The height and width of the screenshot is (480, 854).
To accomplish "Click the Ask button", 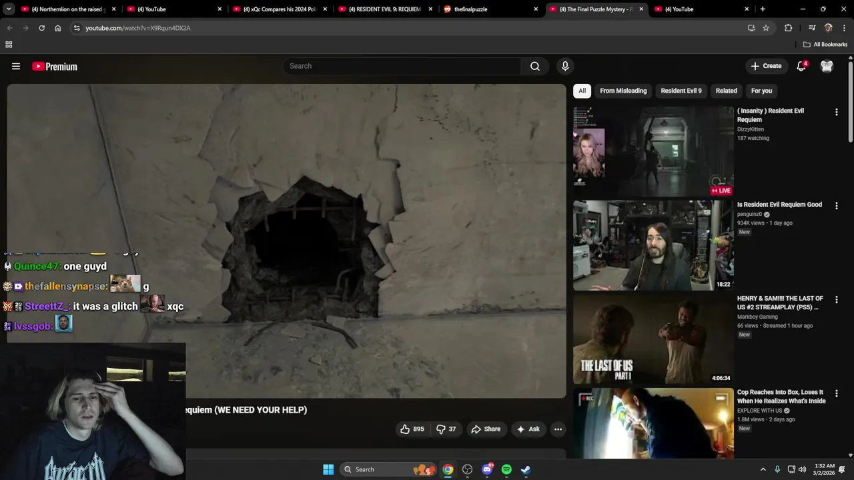I will pos(528,429).
